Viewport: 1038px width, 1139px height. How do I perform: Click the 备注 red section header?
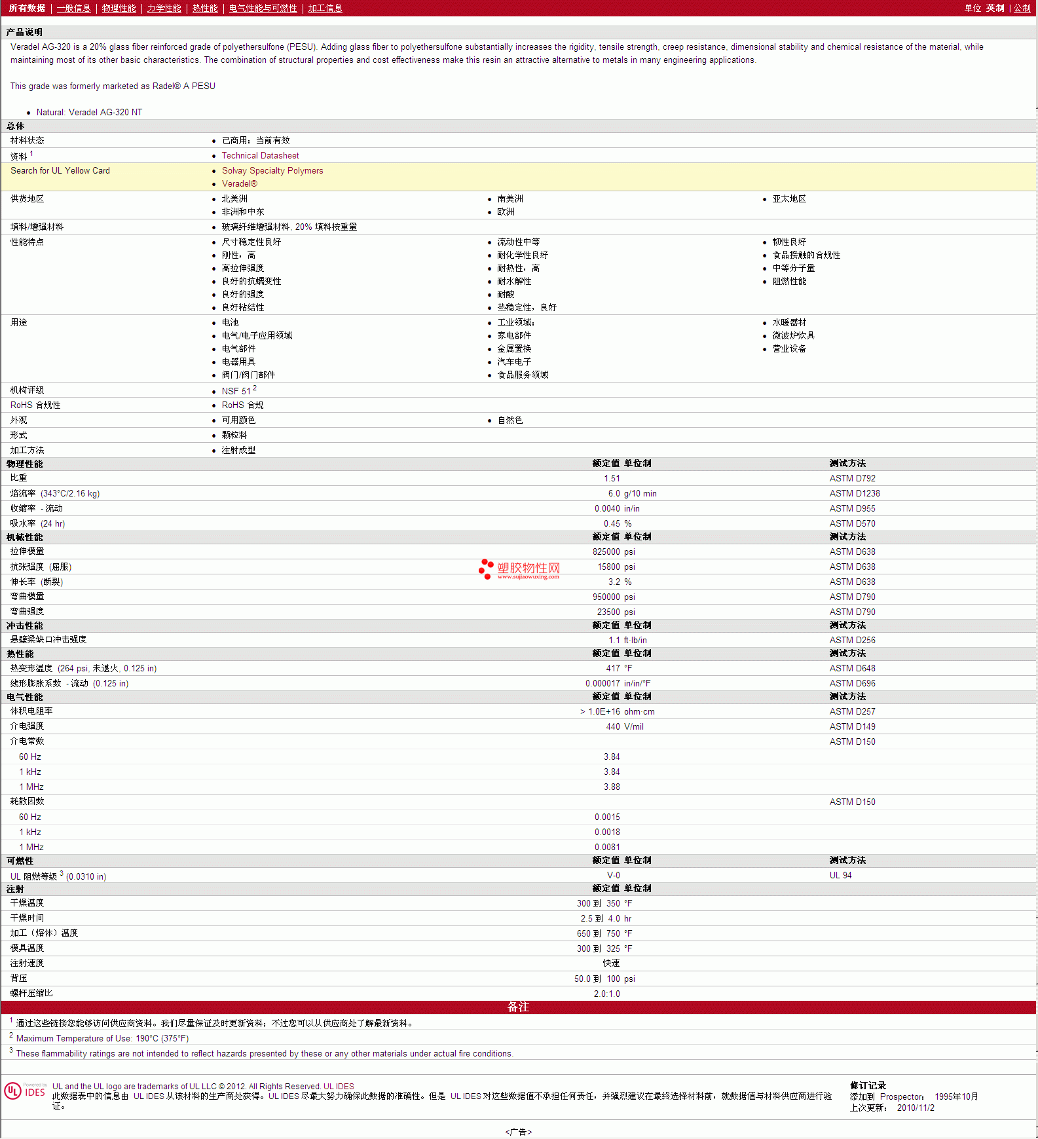point(518,1007)
